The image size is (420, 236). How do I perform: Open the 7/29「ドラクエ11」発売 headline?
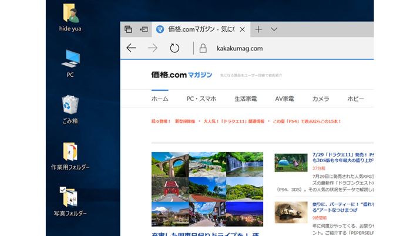[343, 157]
